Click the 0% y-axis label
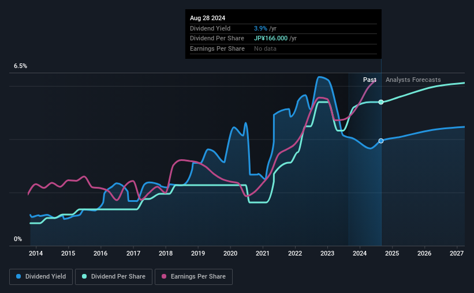 18,239
